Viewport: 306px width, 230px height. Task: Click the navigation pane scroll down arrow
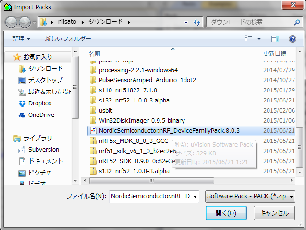[75, 181]
